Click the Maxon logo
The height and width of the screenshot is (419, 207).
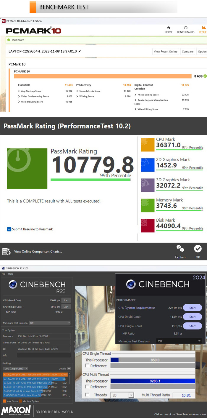16,411
